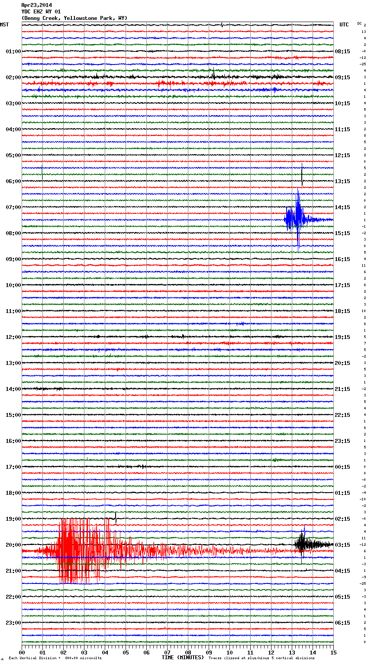Viewport: 368px width, 664px height.
Task: Click the 20:15 UTC time label
Action: pos(342,363)
